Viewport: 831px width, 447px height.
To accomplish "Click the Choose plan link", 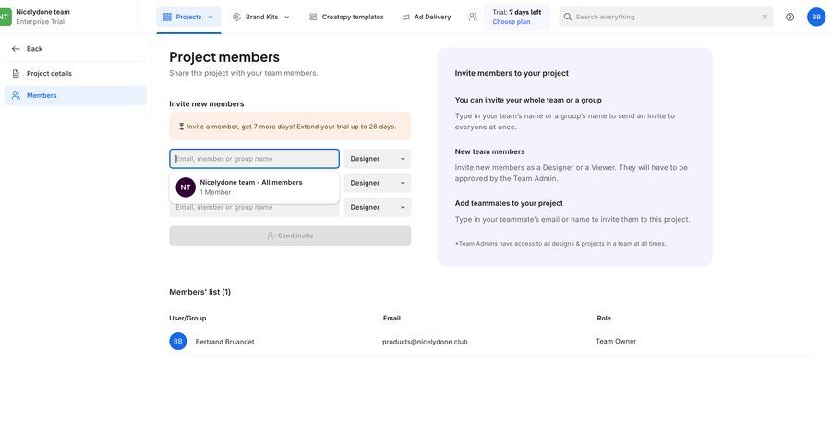I will (x=511, y=21).
